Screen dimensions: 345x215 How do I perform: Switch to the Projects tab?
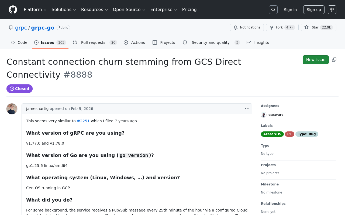click(164, 42)
